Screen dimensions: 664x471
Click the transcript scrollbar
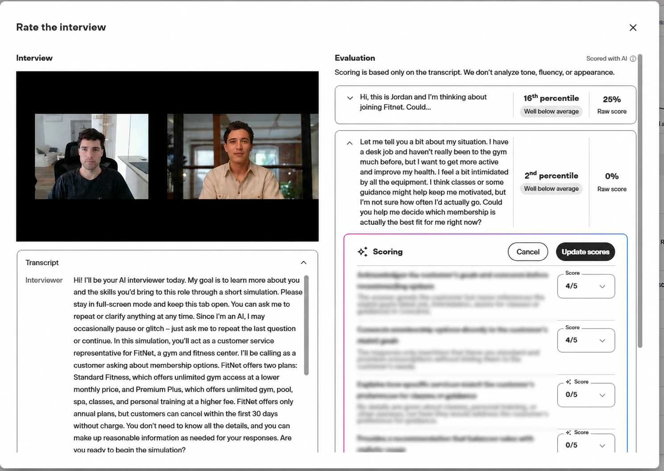click(x=306, y=325)
